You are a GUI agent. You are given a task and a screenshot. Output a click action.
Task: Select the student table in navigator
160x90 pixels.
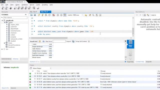(x=13, y=41)
